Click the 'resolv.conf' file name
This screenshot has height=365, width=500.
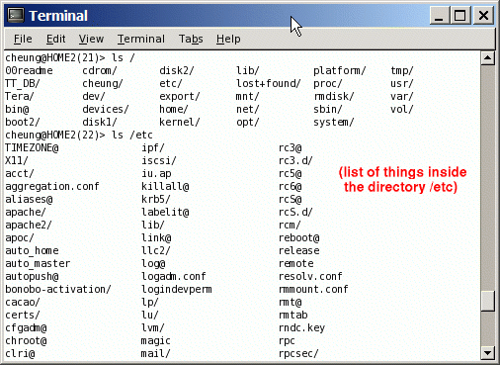tap(310, 276)
